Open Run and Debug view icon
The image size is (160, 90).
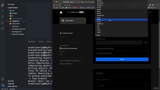click(x=2, y=22)
